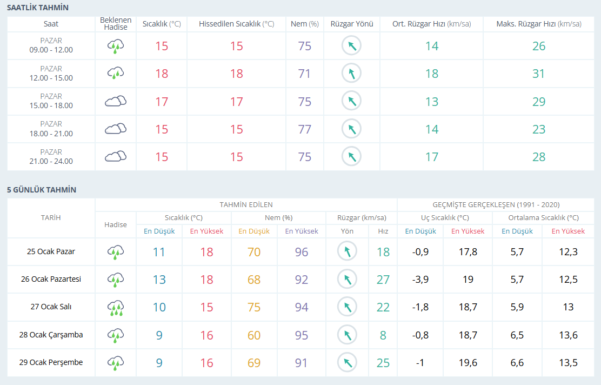Click cloudy icon for Pazar 21.00 - 24.00

pos(116,157)
